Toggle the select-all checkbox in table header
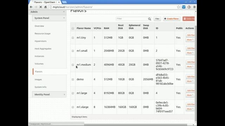 pos(73,28)
